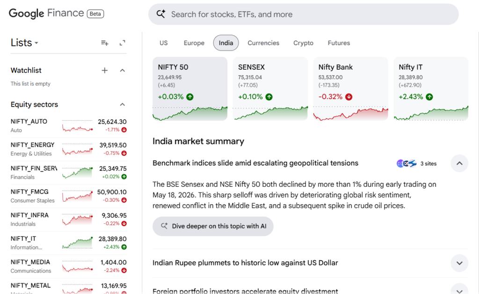Viewport: 479px width, 294px height.
Task: Click the NIFTY_AUTO sparkline chart
Action: pos(77,126)
